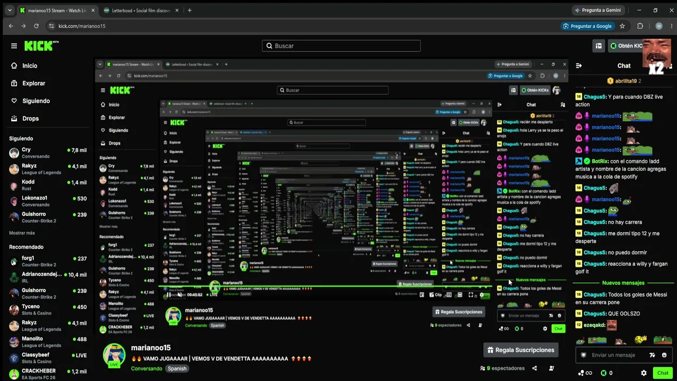Viewport: 677px width, 381px height.
Task: Click the Obtén KICKs button
Action: [x=626, y=46]
